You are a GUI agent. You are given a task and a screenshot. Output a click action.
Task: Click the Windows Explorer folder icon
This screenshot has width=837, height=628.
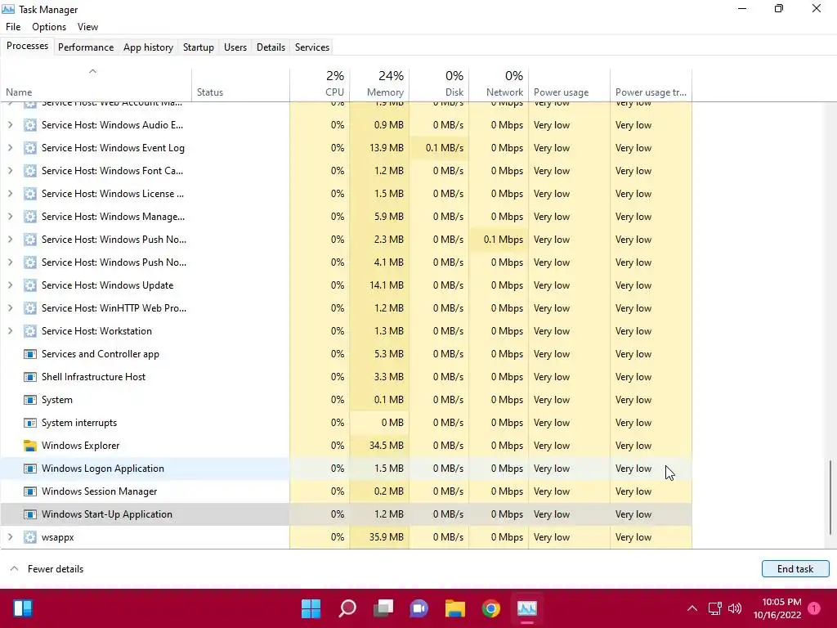click(x=30, y=446)
